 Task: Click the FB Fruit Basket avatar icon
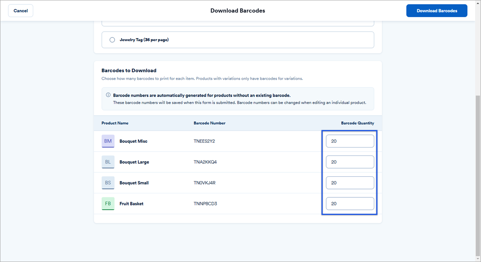(x=108, y=203)
